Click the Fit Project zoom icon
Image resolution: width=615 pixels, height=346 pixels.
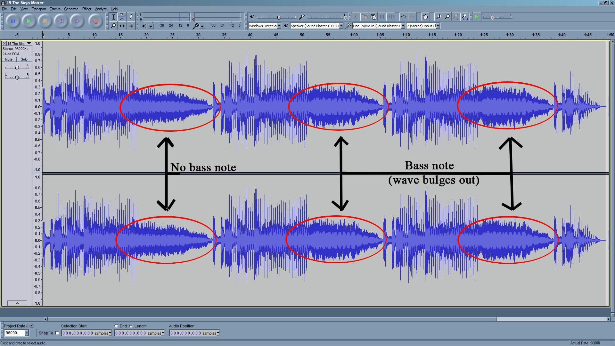464,17
